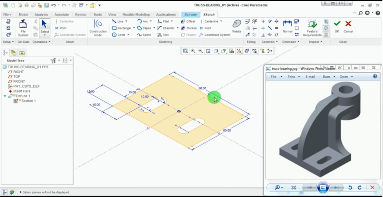Click File System in Get Data
Image resolution: width=383 pixels, height=197 pixels.
23,27
